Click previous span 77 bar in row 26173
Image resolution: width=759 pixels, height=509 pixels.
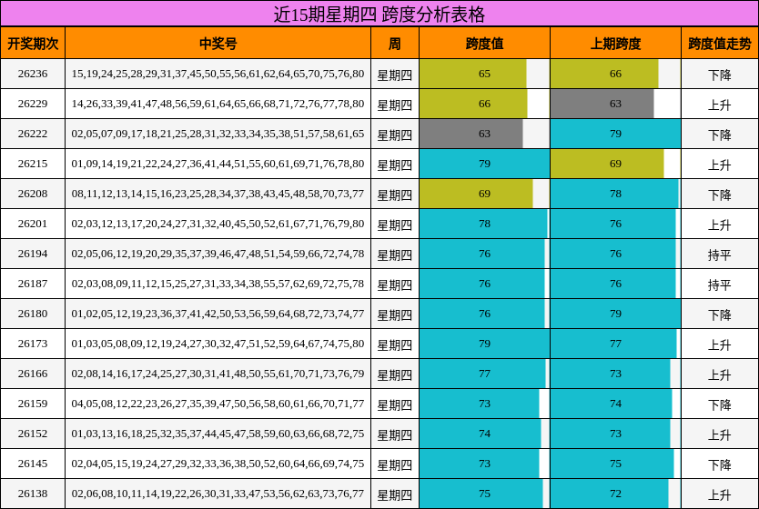pyautogui.click(x=613, y=344)
